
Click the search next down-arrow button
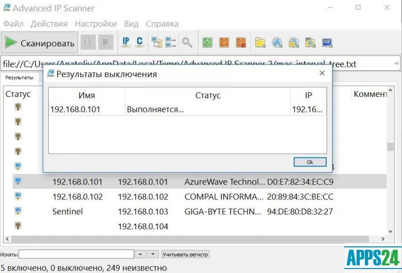pos(153,254)
